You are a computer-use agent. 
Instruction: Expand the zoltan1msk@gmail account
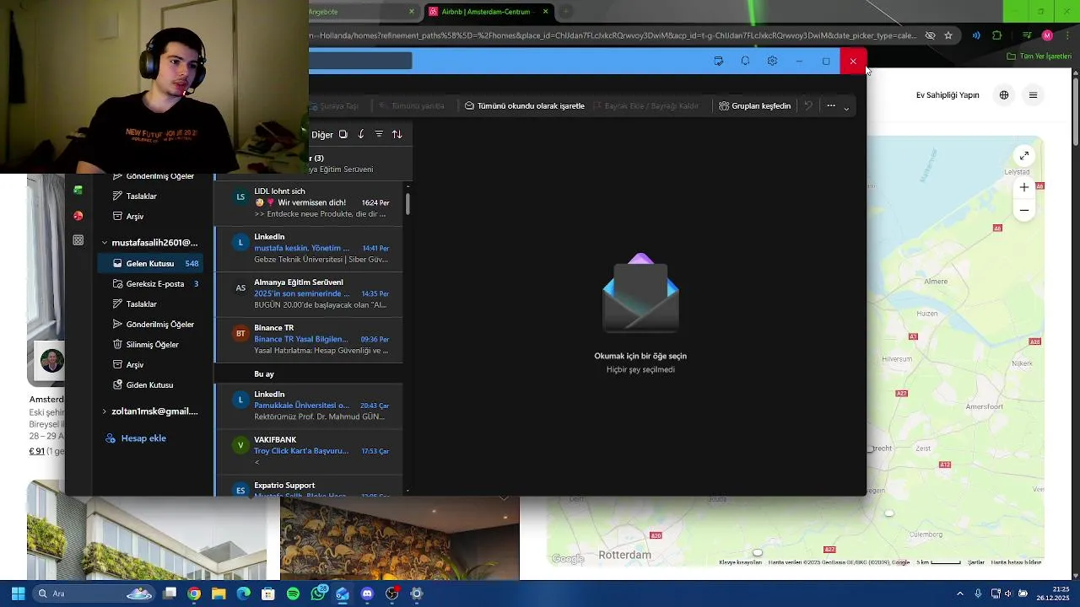pyautogui.click(x=105, y=411)
